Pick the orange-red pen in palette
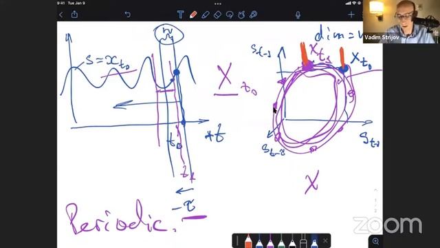Image resolution: width=440 pixels, height=248 pixels. tap(248, 242)
